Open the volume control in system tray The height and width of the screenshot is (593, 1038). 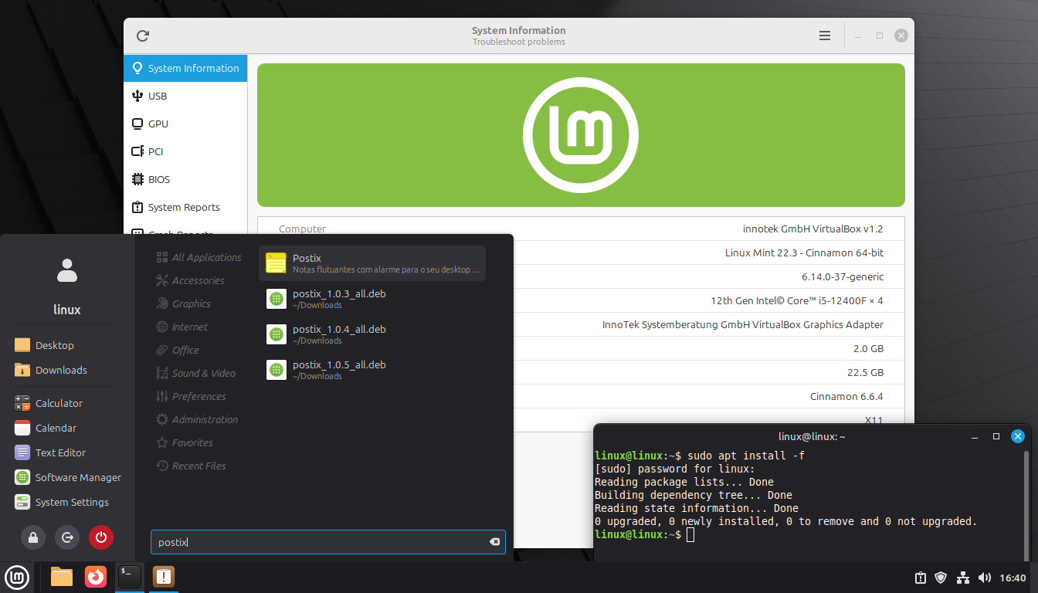click(x=985, y=578)
